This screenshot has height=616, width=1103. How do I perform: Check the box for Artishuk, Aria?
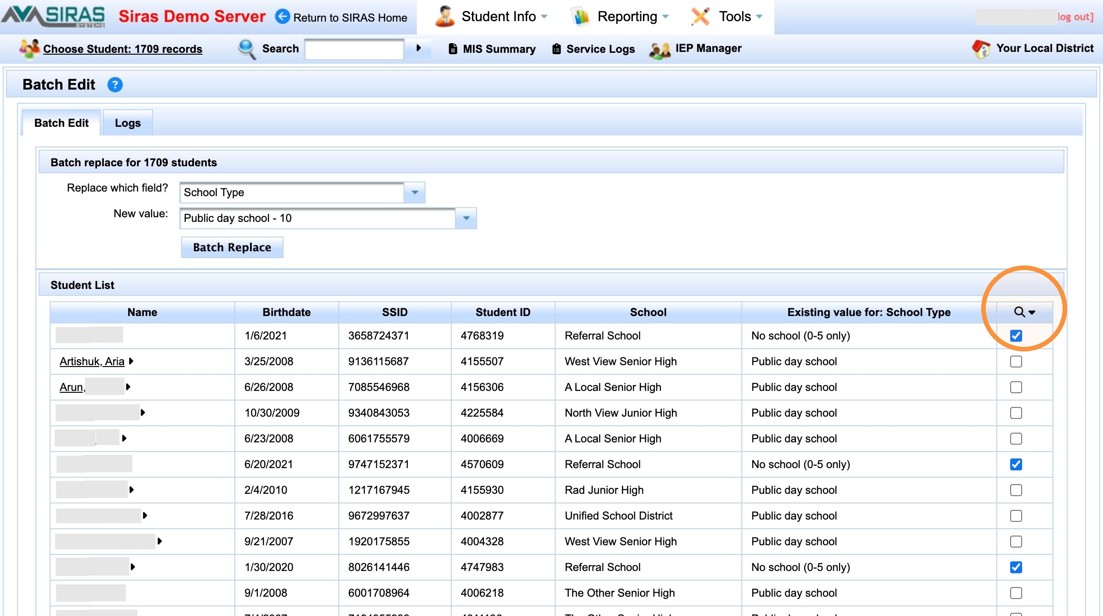coord(1016,362)
